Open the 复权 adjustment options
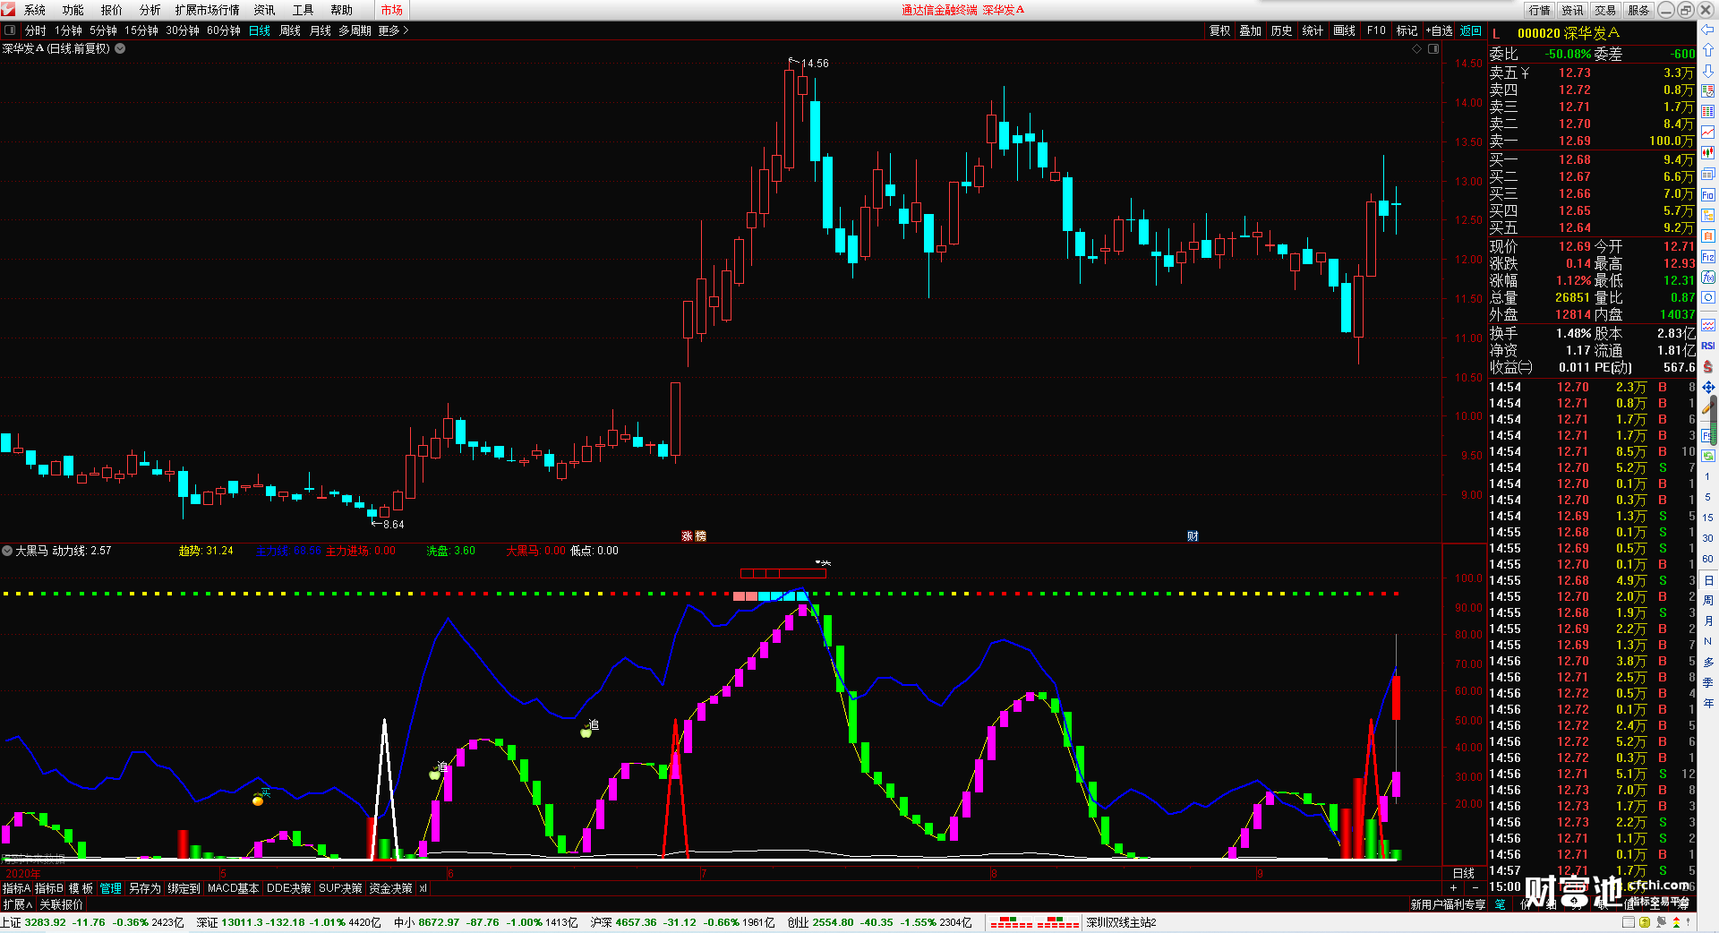Viewport: 1719px width, 933px height. (x=1219, y=30)
